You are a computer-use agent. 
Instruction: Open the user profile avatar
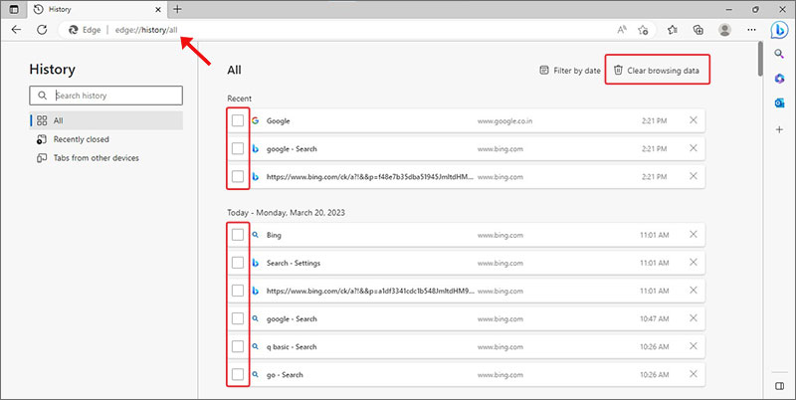click(x=724, y=30)
